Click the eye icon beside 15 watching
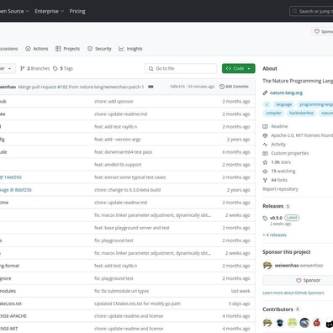The image size is (333, 333). [265, 172]
